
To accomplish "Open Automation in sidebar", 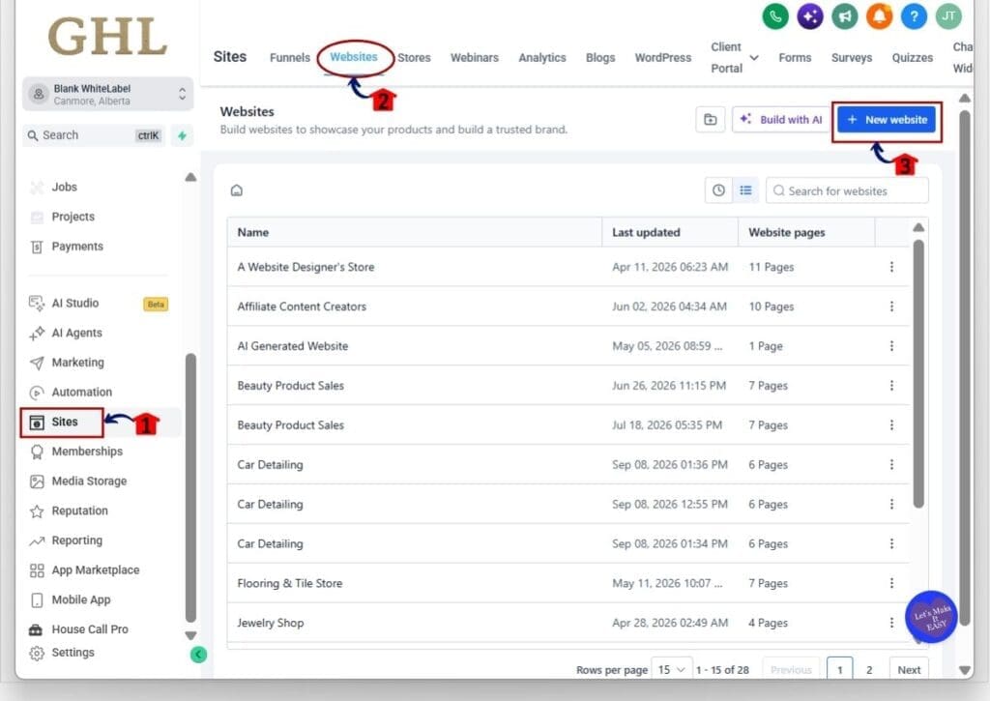I will click(81, 393).
